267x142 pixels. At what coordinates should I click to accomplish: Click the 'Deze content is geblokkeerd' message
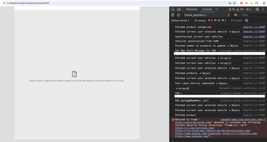tap(77, 81)
